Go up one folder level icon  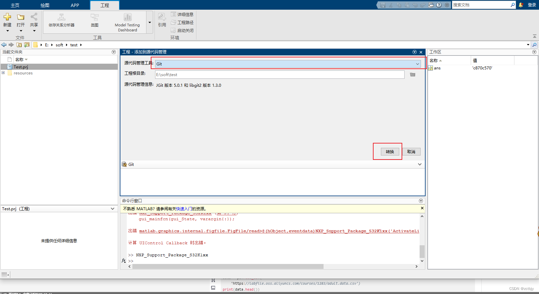[19, 45]
